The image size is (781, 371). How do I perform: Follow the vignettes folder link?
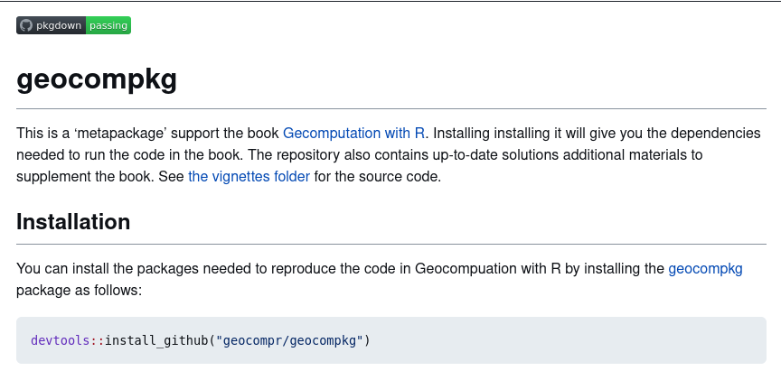click(x=249, y=176)
